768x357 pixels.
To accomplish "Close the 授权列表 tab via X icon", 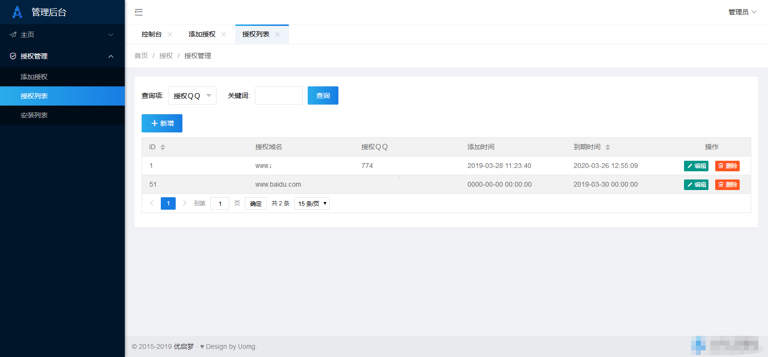I will coord(277,35).
